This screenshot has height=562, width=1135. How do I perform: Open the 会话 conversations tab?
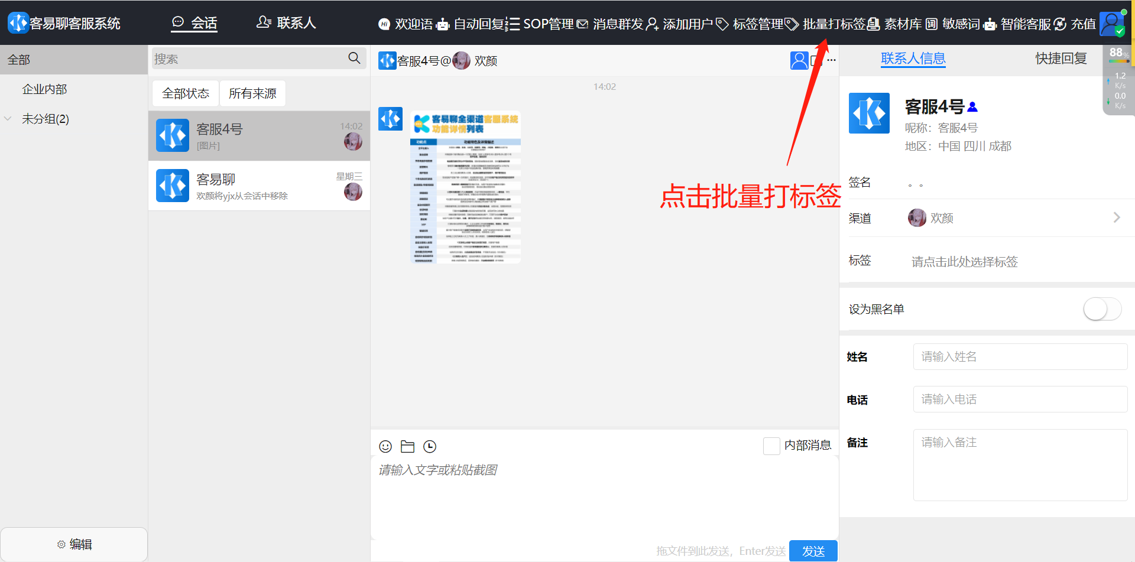point(194,23)
